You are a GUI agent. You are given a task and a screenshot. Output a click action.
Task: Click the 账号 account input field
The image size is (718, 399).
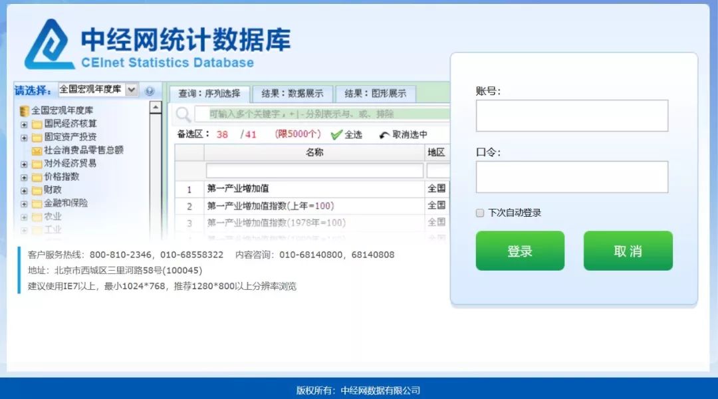click(x=572, y=116)
